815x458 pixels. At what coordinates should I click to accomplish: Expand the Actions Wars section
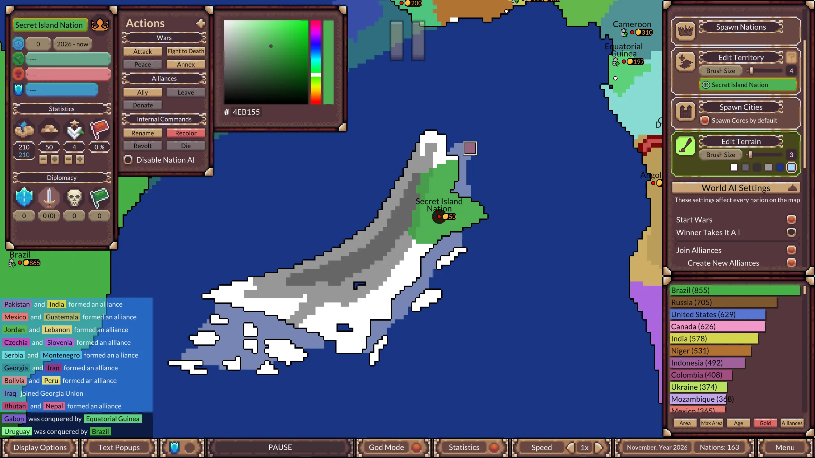[x=164, y=38]
